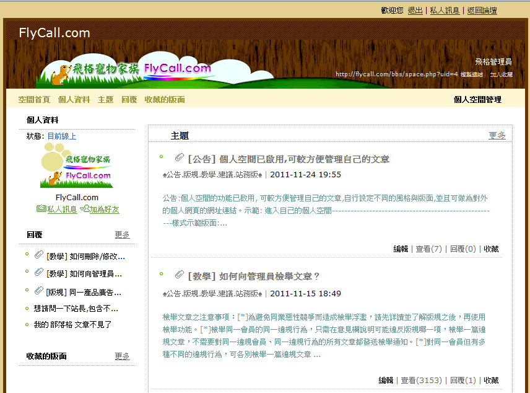This screenshot has height=393, width=530.
Task: Click paperclip icon beside 同一產品廣告 reply
Action: click(x=39, y=291)
